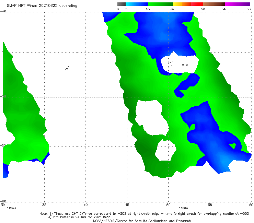This screenshot has width=254, height=223.
Task: Click the color bar label '50'
Action: [203, 9]
